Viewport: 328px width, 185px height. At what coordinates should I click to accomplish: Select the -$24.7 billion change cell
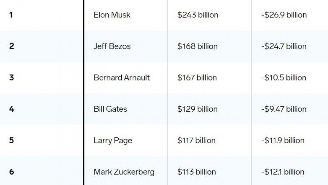click(x=283, y=46)
